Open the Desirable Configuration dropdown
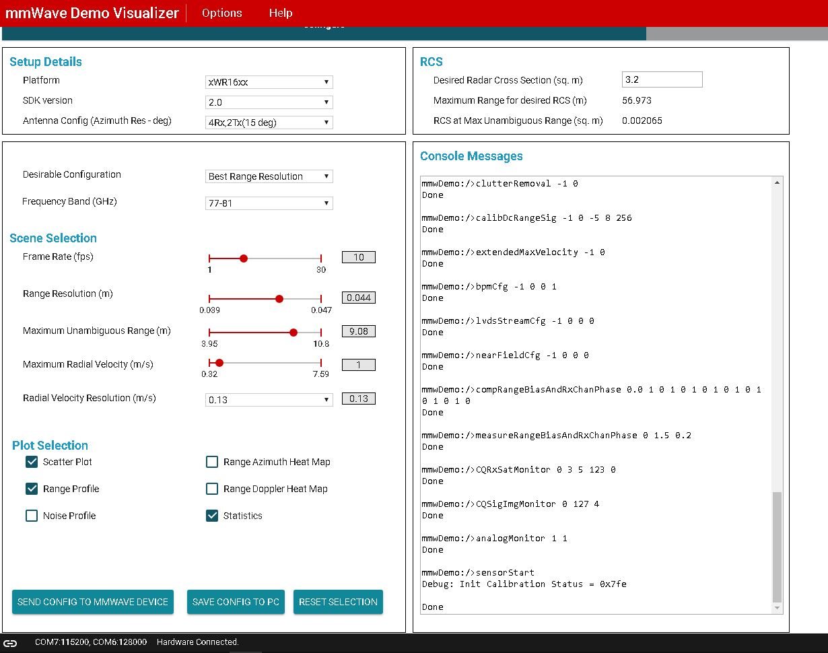This screenshot has width=828, height=653. point(269,176)
